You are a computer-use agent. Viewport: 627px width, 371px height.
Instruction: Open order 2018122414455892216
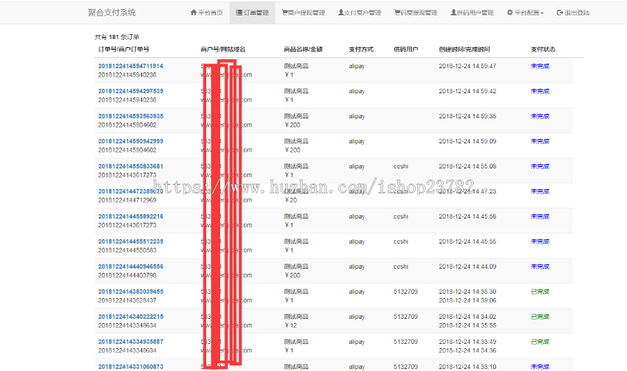(131, 216)
